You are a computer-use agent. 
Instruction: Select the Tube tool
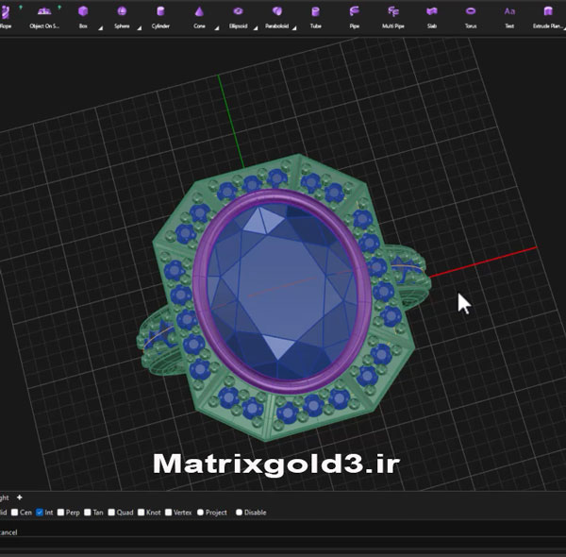(x=315, y=16)
